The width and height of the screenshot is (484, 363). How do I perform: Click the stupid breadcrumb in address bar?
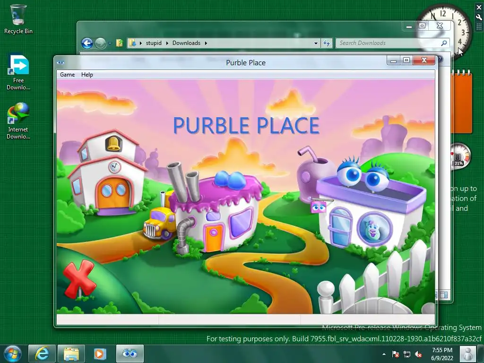click(x=154, y=43)
